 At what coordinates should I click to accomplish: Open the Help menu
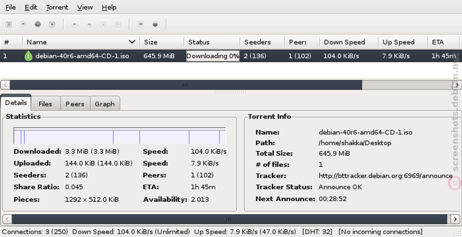(109, 7)
